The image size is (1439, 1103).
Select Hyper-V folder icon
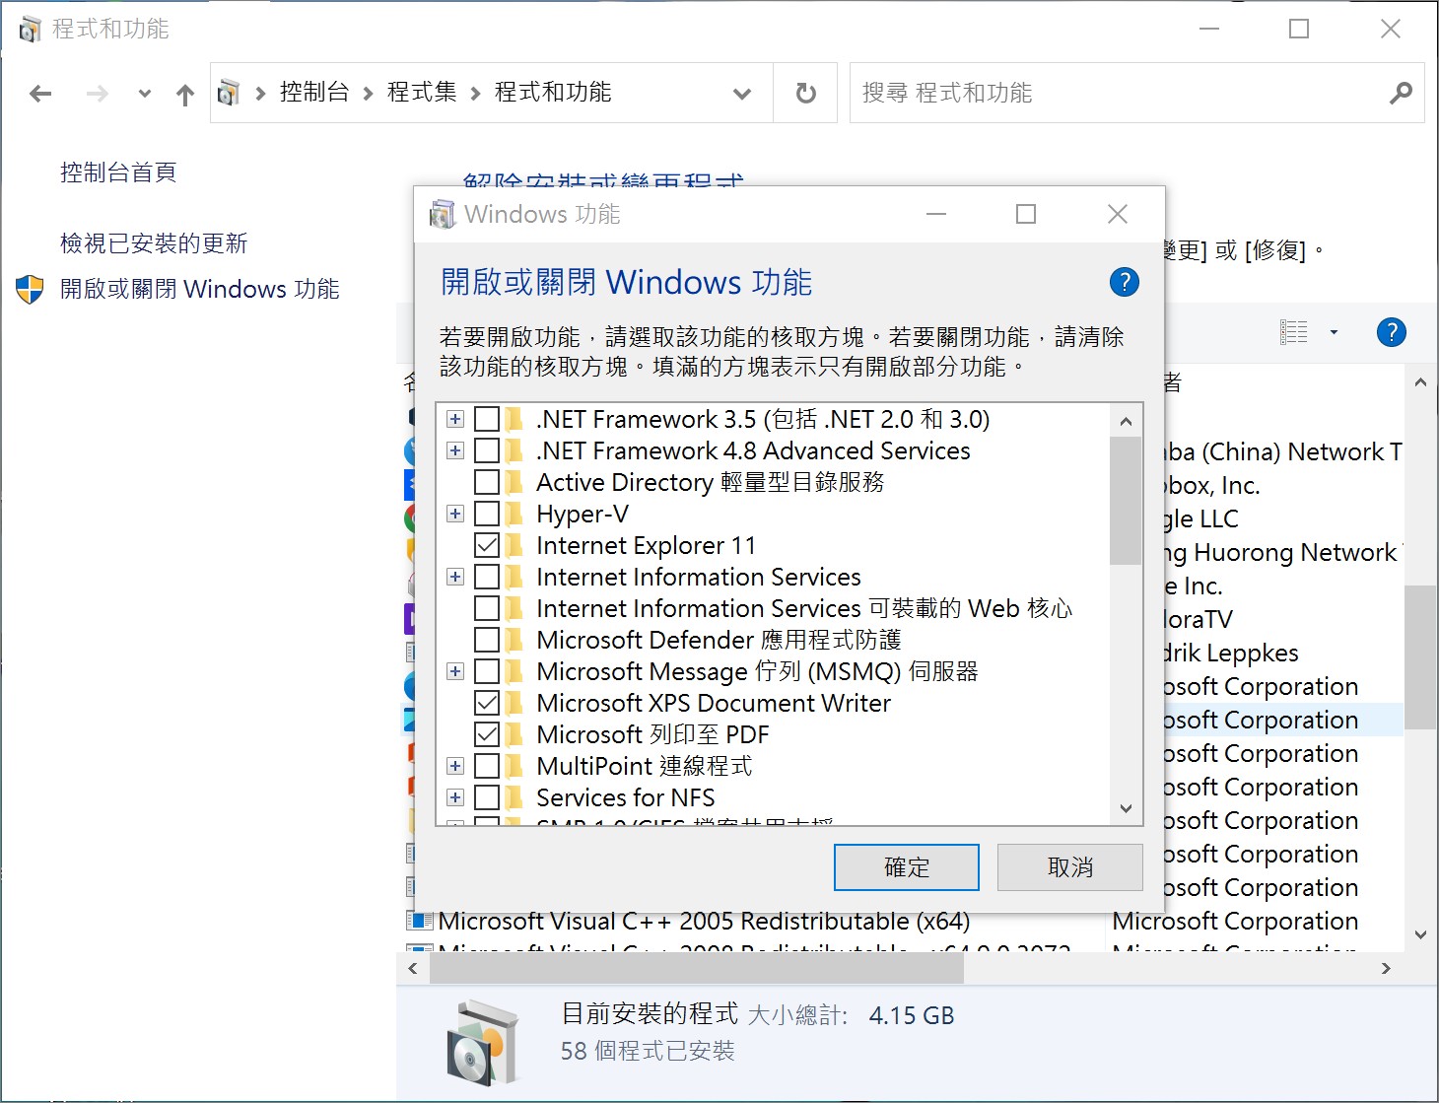[x=514, y=514]
